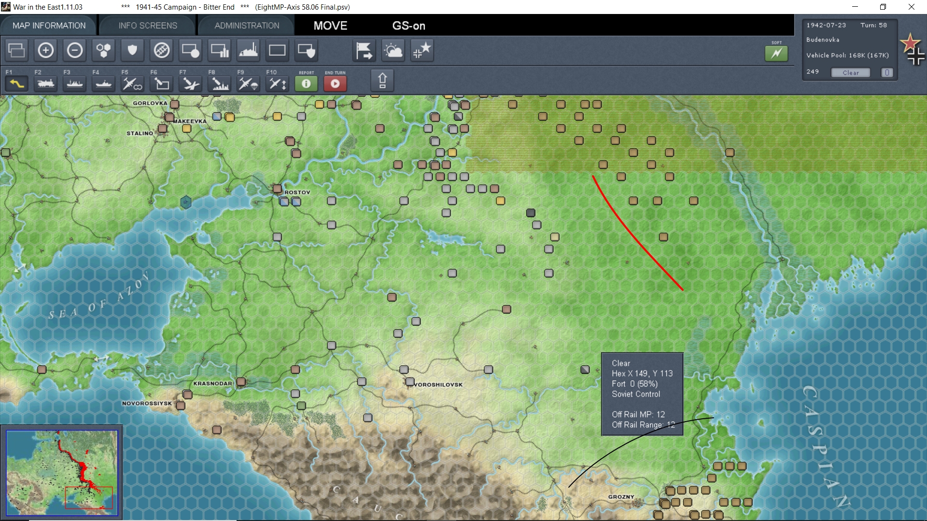The height and width of the screenshot is (521, 927).
Task: Switch to the INFO SCREENS tab
Action: (x=148, y=26)
